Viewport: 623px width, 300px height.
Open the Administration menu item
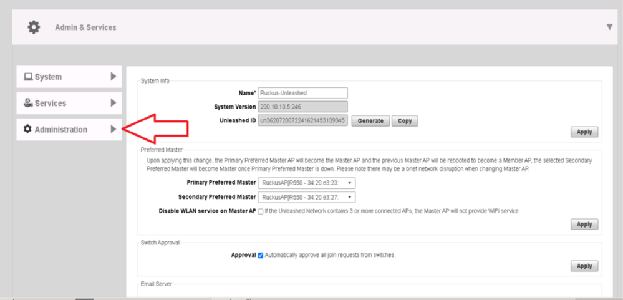coord(61,130)
